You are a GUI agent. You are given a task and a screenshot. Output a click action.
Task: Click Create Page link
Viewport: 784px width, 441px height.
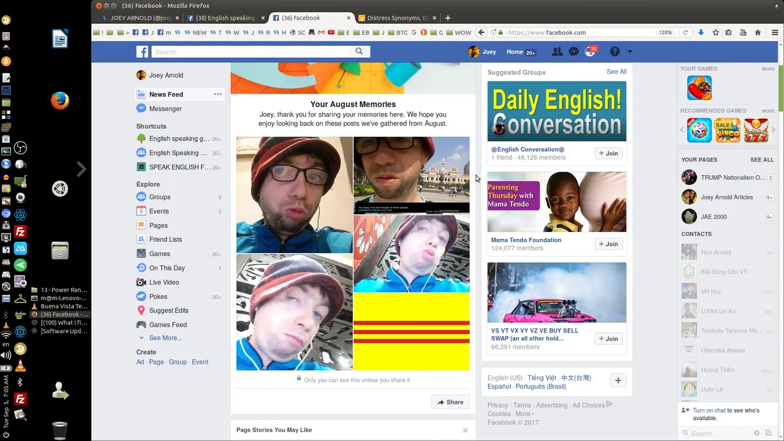(x=156, y=362)
